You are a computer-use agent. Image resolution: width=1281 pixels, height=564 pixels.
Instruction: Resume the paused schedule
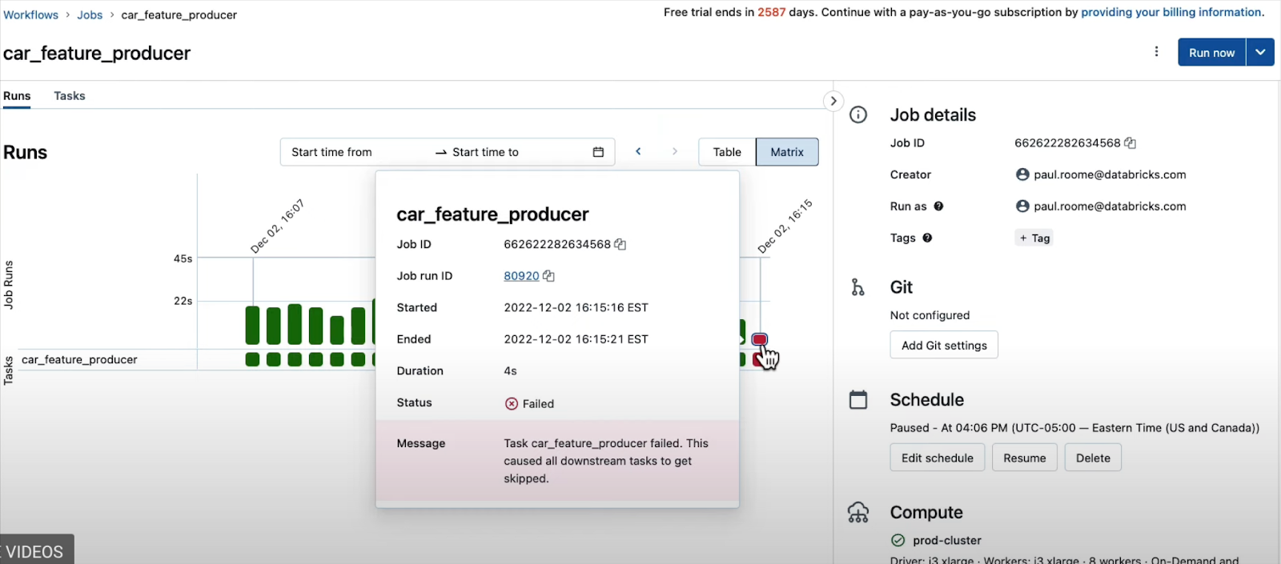click(1024, 458)
